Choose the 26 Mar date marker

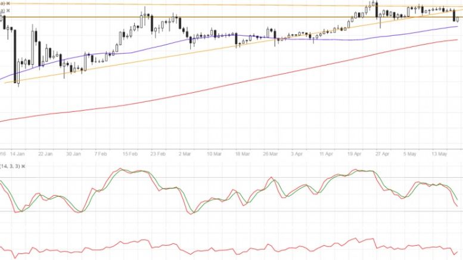271,154
